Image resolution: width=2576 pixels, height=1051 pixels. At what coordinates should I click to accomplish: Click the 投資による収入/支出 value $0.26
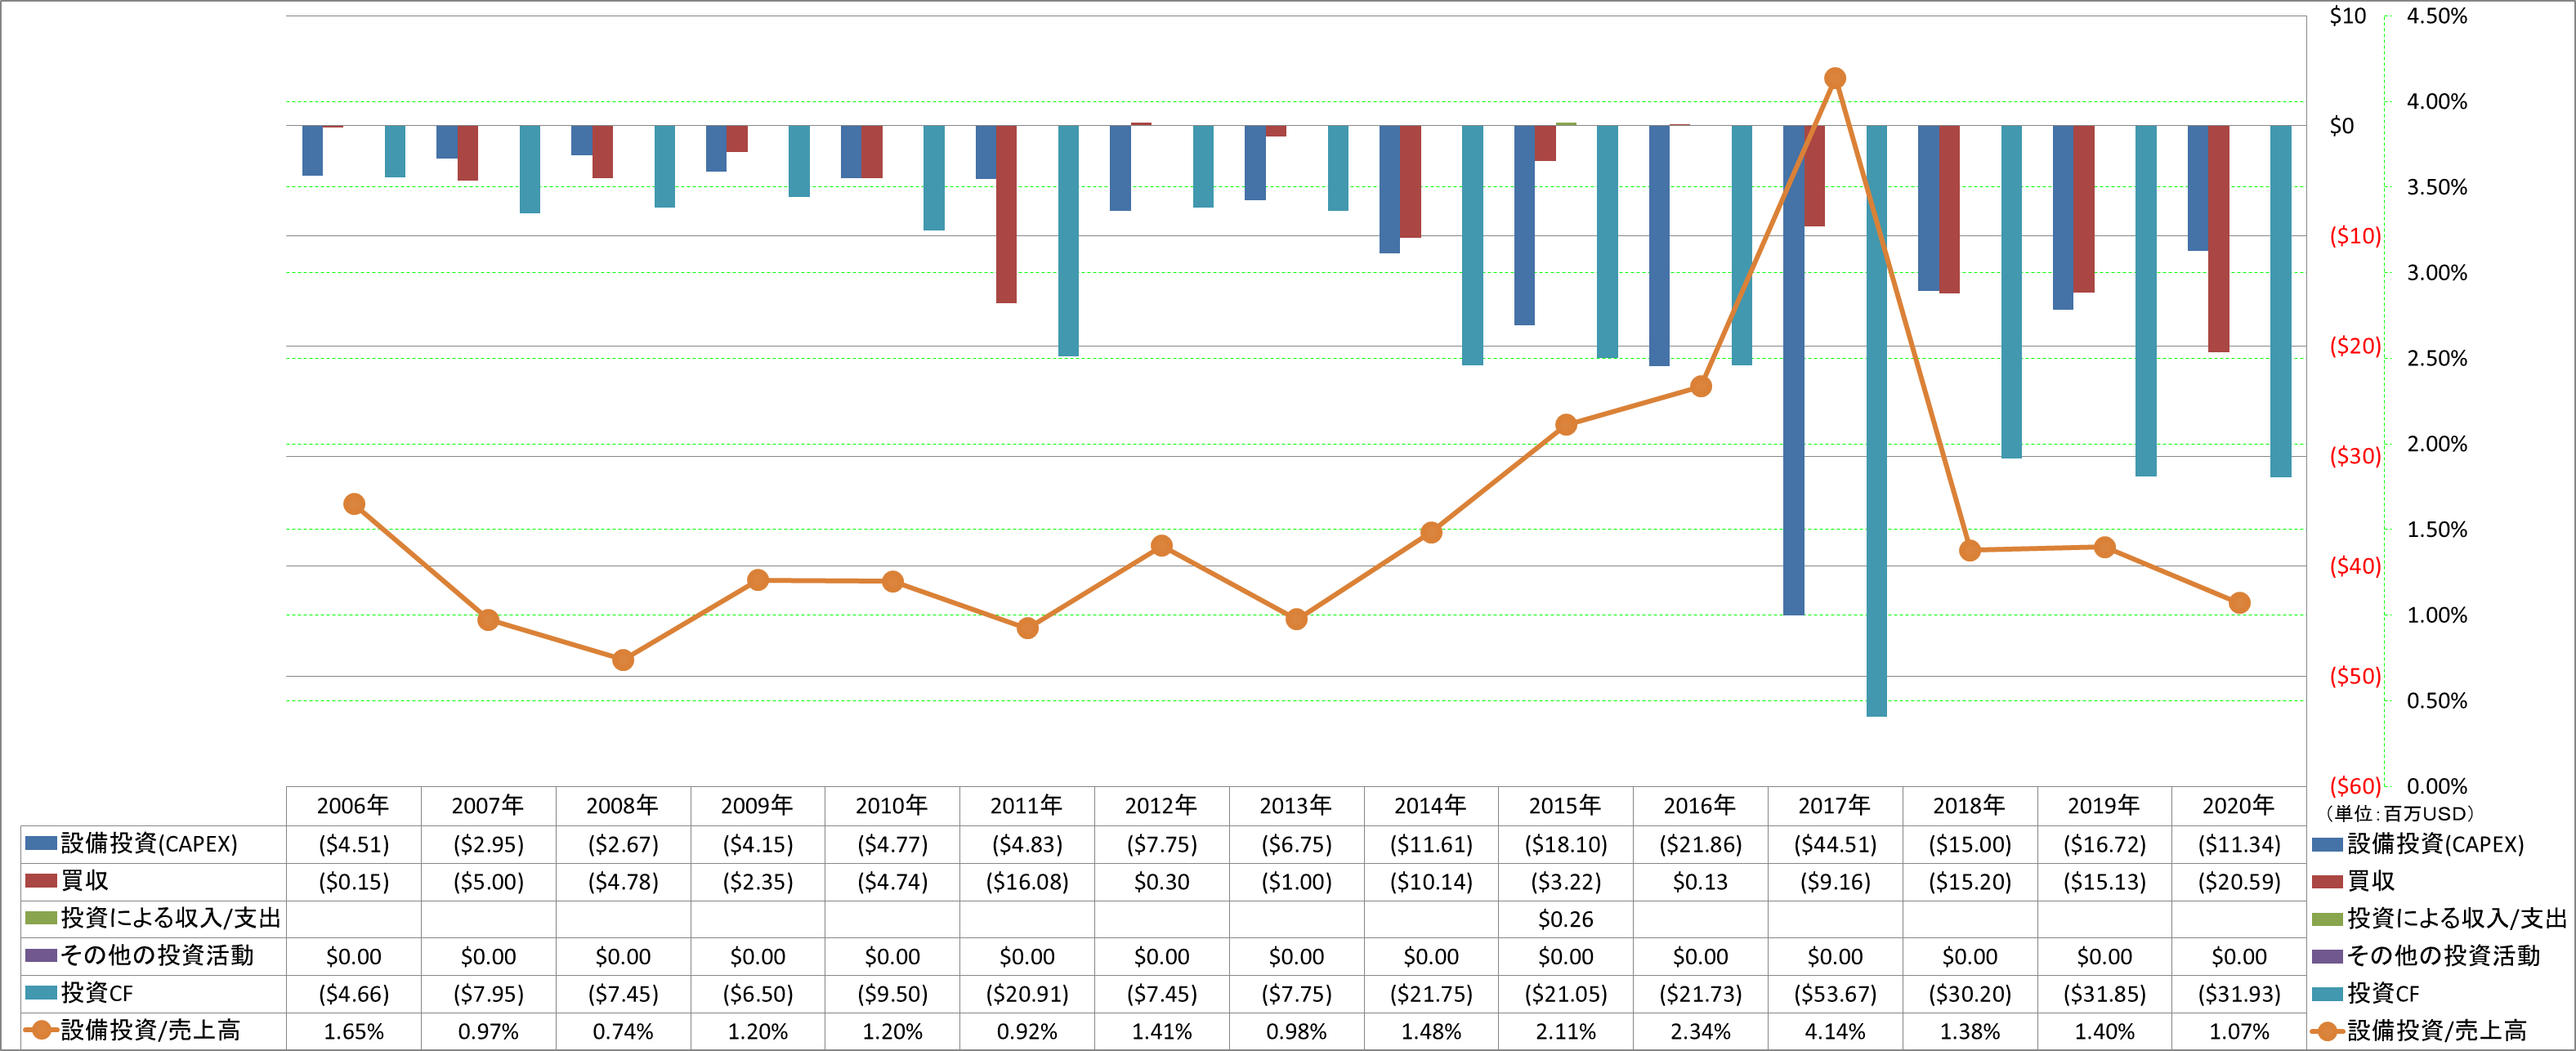1566,919
